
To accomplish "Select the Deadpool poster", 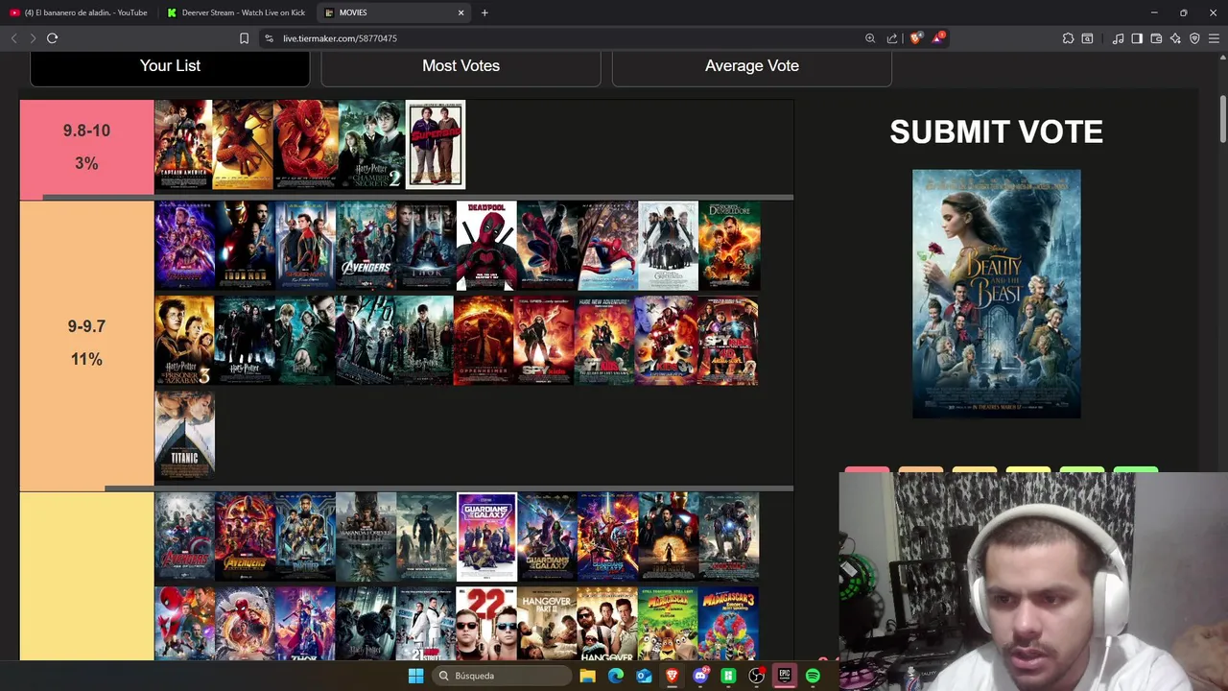I will [x=486, y=246].
